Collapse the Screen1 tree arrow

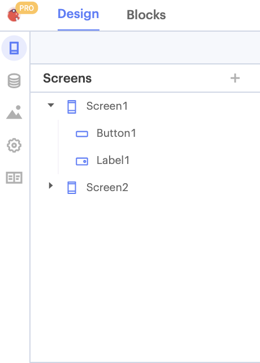pyautogui.click(x=51, y=105)
